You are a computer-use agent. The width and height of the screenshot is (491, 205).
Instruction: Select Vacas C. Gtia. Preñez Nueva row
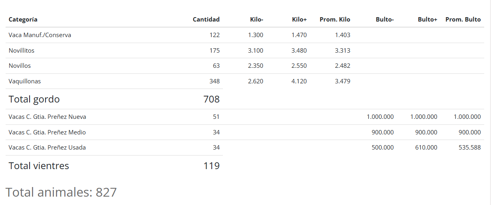coord(245,117)
